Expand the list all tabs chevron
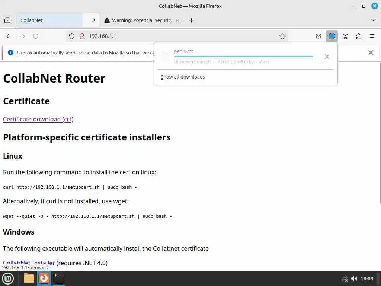The height and width of the screenshot is (286, 381). click(374, 20)
